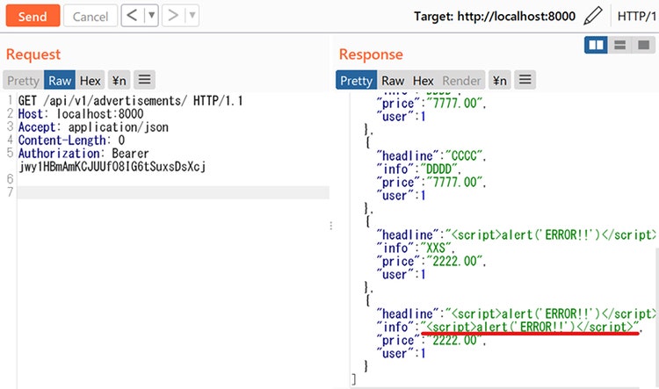Switch Request view to Hex tab

90,80
